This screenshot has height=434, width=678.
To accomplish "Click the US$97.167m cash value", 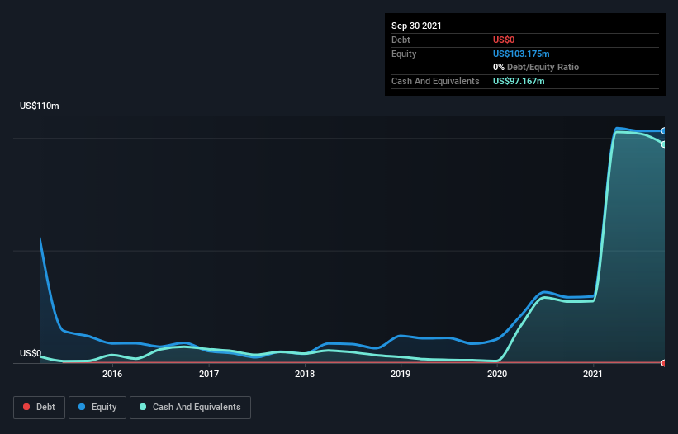I will pos(519,81).
